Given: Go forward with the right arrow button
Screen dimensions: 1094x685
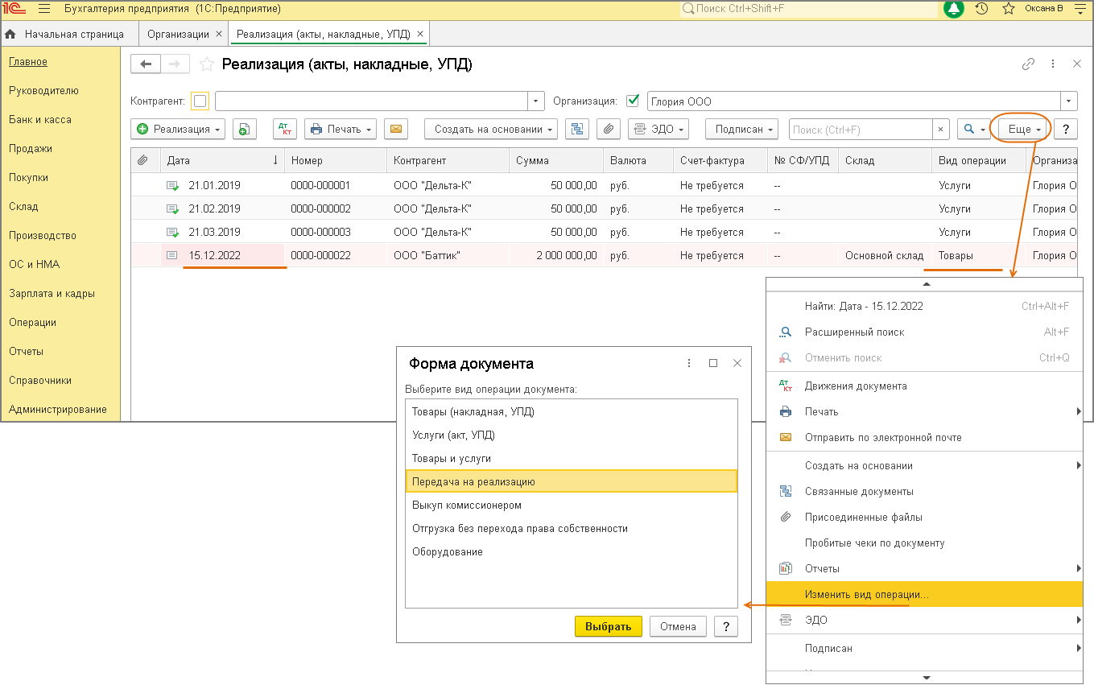Looking at the screenshot, I should pyautogui.click(x=175, y=64).
